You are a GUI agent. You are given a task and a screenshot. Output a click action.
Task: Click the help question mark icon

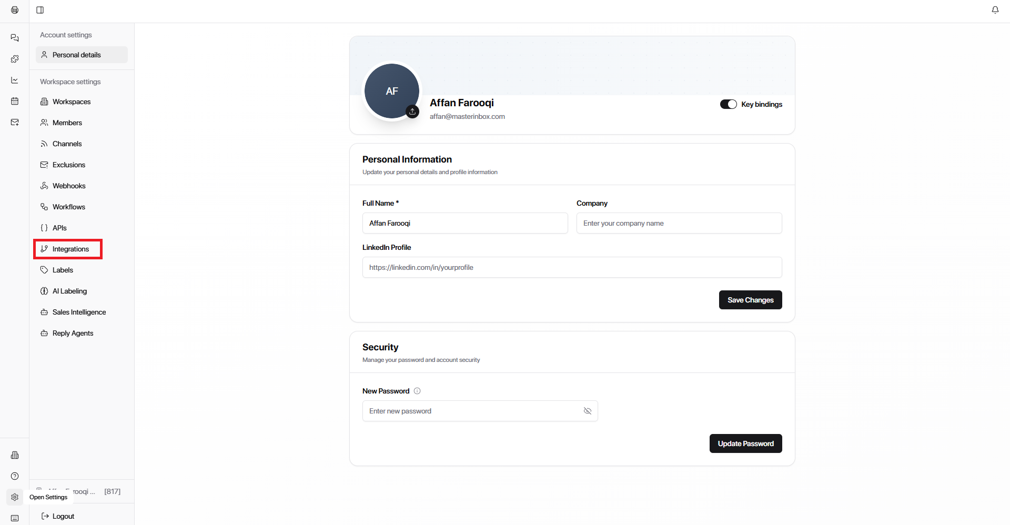click(15, 476)
